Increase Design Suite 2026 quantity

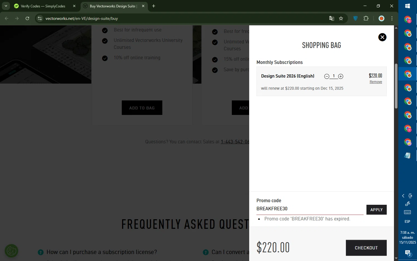click(341, 77)
